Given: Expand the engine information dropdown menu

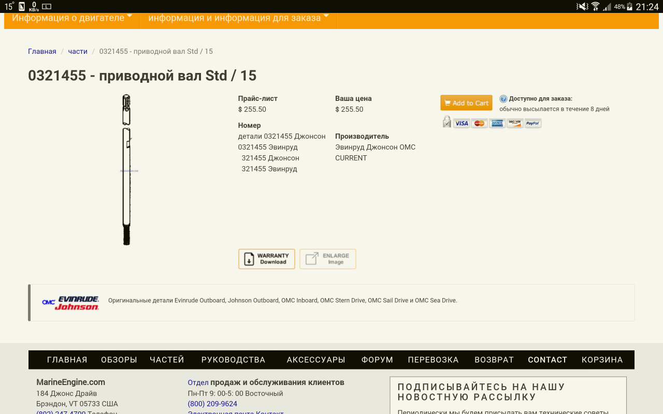Looking at the screenshot, I should click(72, 18).
